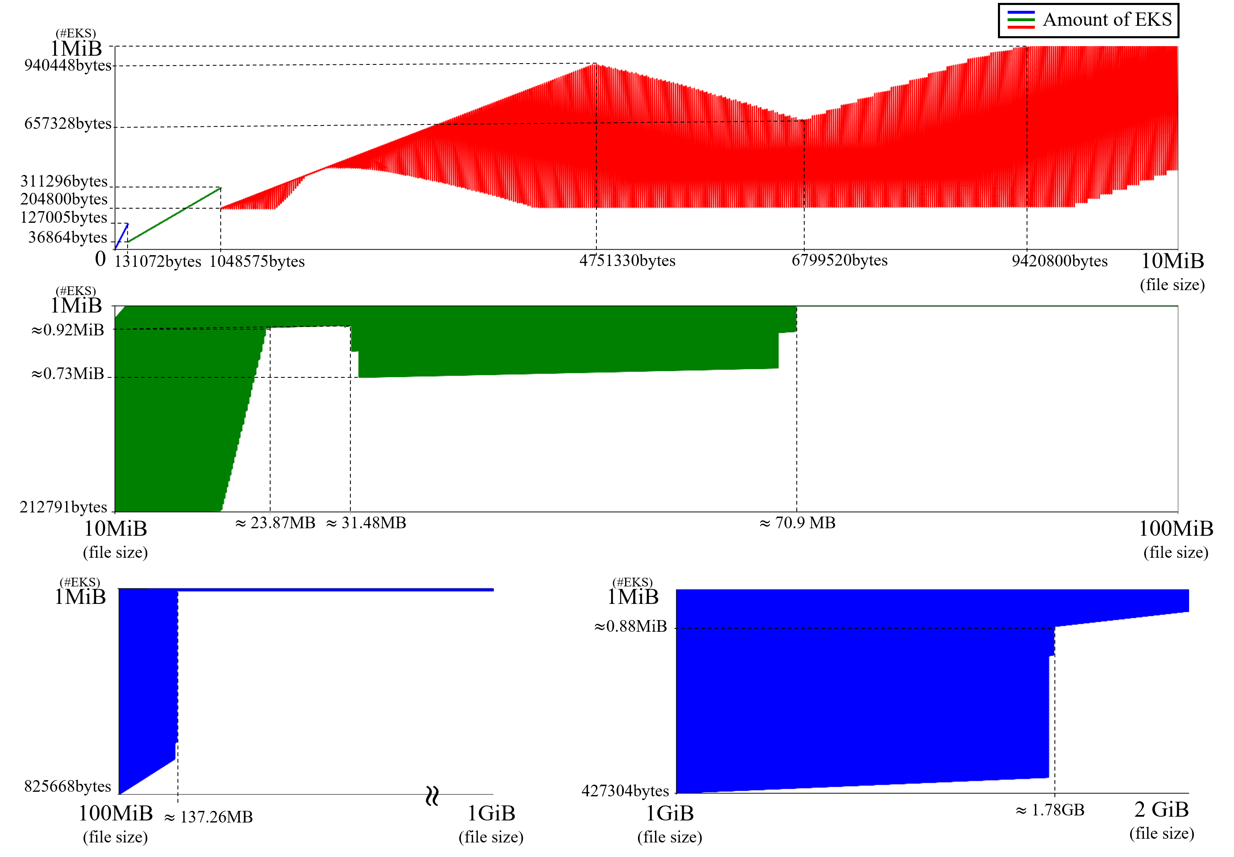Click the '4751330bytes' x-axis label

click(627, 261)
